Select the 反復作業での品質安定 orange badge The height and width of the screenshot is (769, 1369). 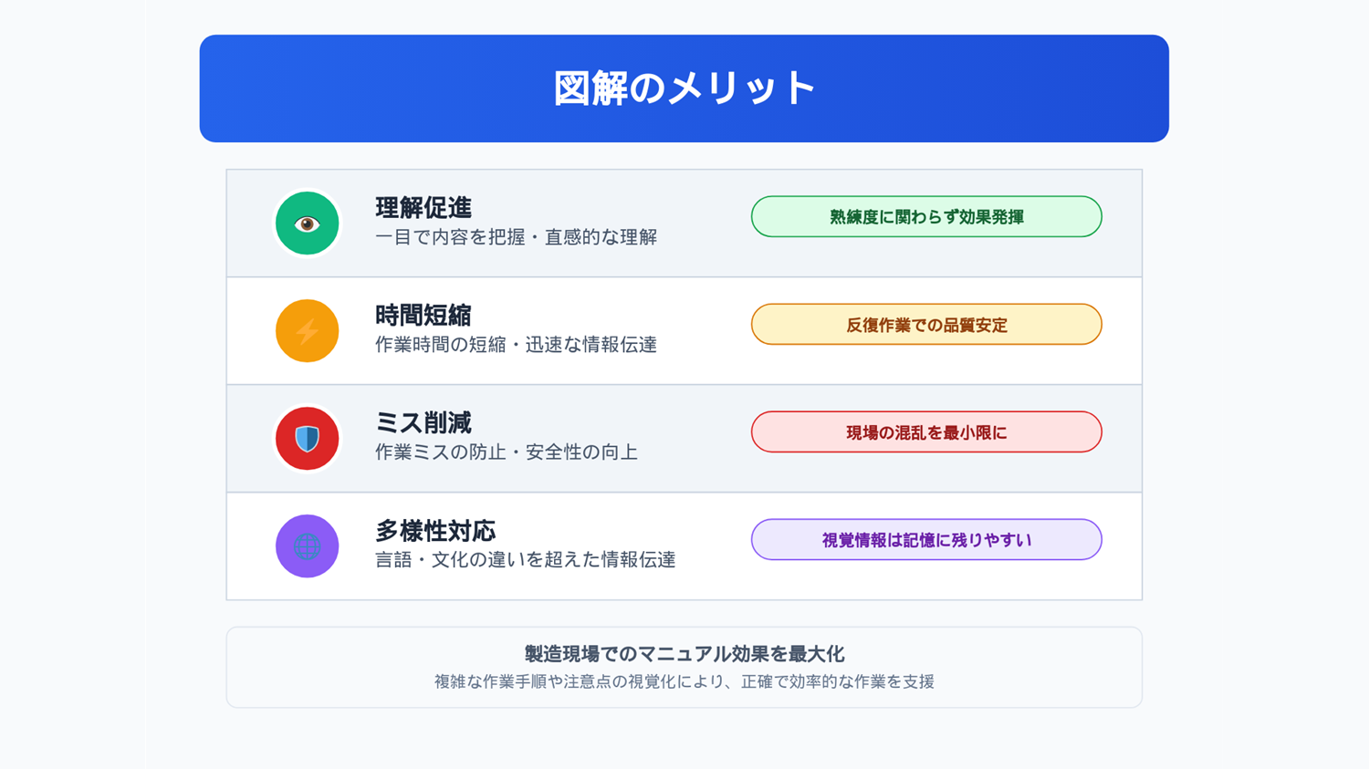(x=926, y=325)
